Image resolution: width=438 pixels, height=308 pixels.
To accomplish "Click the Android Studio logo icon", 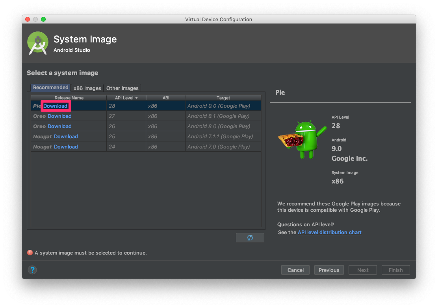I will 38,43.
